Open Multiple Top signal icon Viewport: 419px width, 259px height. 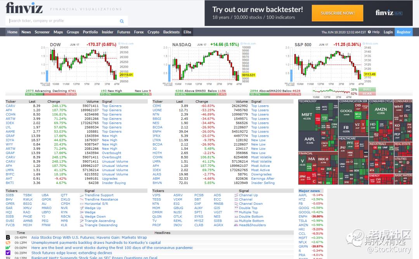click(236, 212)
